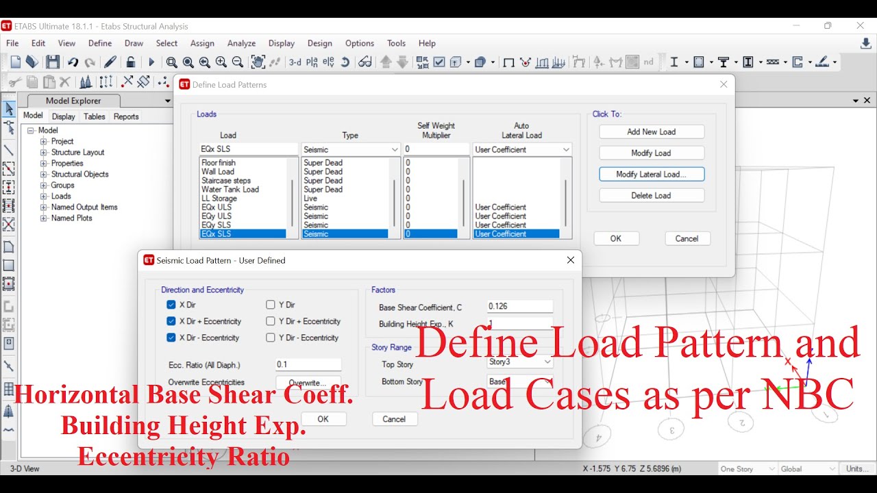Click the pencil Refresh Window icon
This screenshot has width=877, height=493.
click(110, 62)
